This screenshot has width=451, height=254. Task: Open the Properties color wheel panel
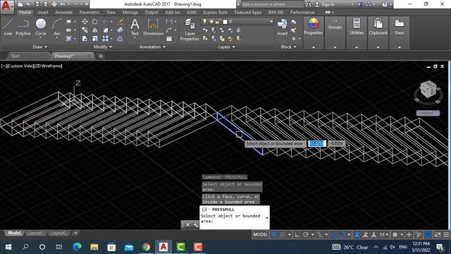pos(313,27)
